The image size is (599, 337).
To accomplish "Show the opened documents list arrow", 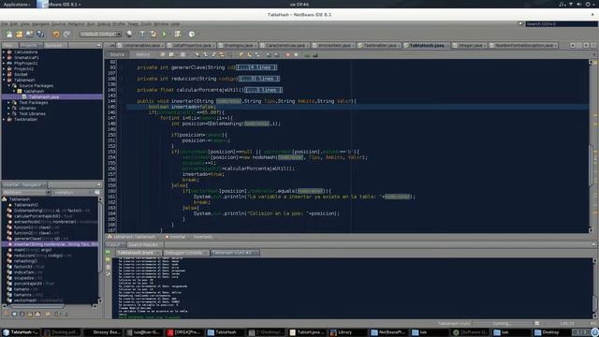I will (587, 45).
